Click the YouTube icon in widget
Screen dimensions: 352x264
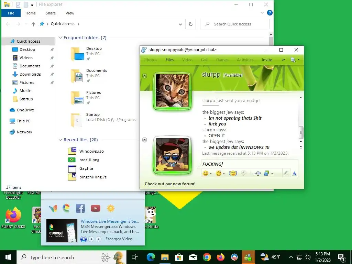pos(96,208)
